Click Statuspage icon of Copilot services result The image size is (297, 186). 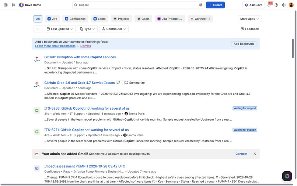37,59
